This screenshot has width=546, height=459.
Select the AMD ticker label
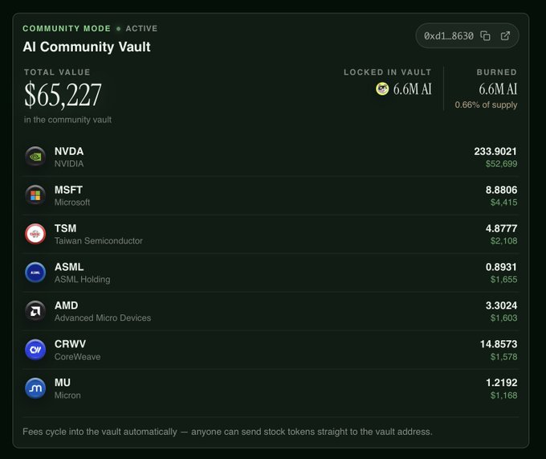click(66, 305)
